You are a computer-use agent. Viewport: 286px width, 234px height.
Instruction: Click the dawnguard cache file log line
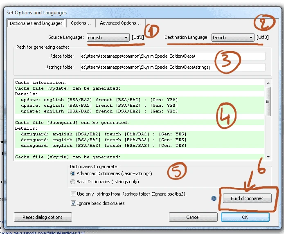tap(72, 123)
